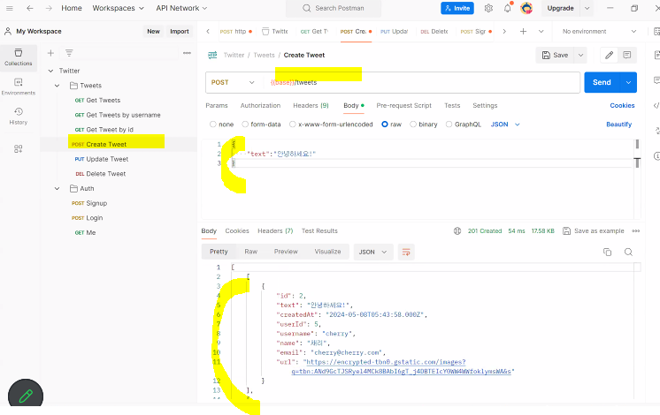This screenshot has height=415, width=660.
Task: Switch to the request Tests tab
Action: coord(452,105)
